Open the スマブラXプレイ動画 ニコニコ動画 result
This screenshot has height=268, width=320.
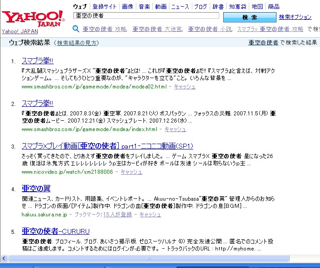pyautogui.click(x=108, y=146)
